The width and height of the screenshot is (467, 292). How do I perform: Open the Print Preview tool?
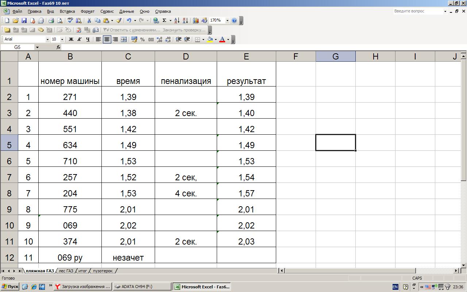coord(60,21)
